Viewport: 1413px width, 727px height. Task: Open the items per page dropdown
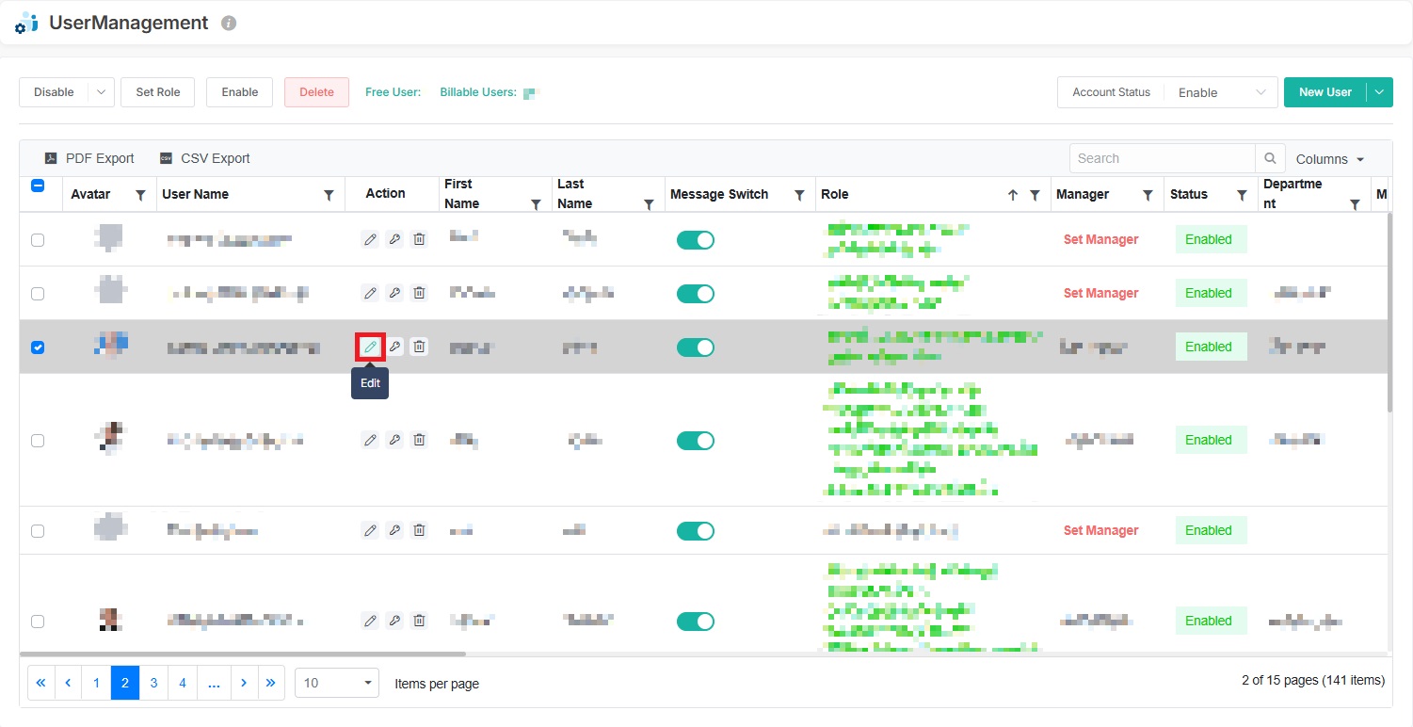click(337, 683)
